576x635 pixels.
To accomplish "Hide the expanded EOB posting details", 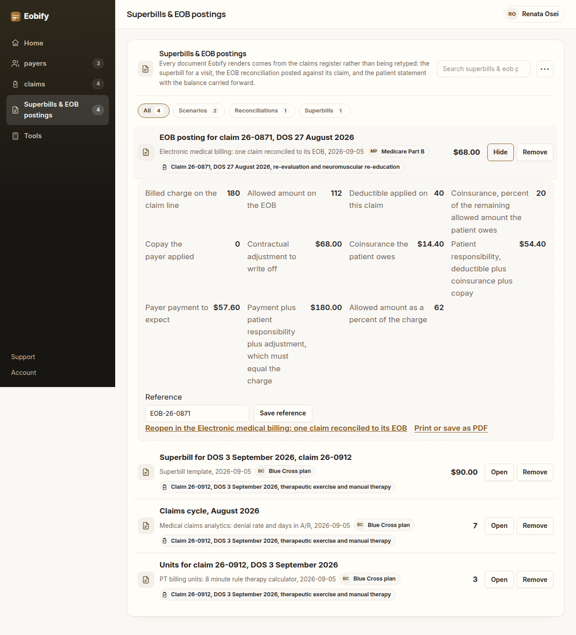I will coord(500,152).
